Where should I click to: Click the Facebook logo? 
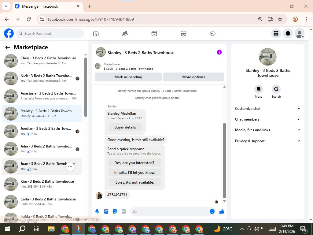(x=9, y=33)
